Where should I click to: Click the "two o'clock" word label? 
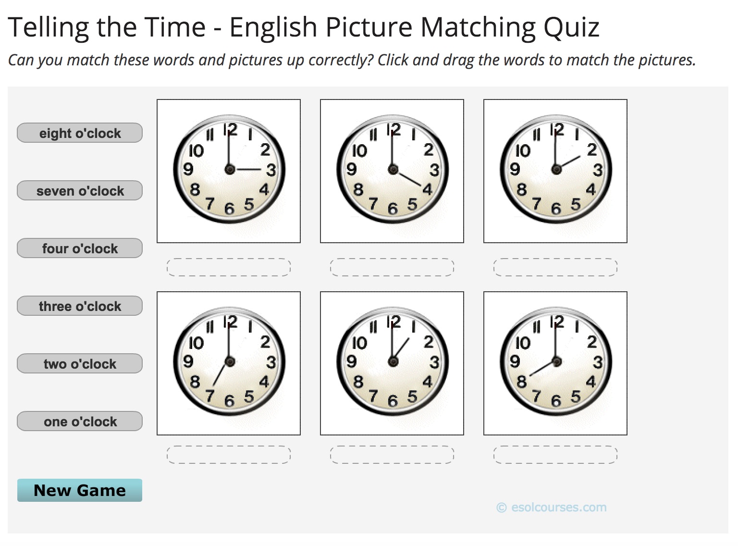80,364
